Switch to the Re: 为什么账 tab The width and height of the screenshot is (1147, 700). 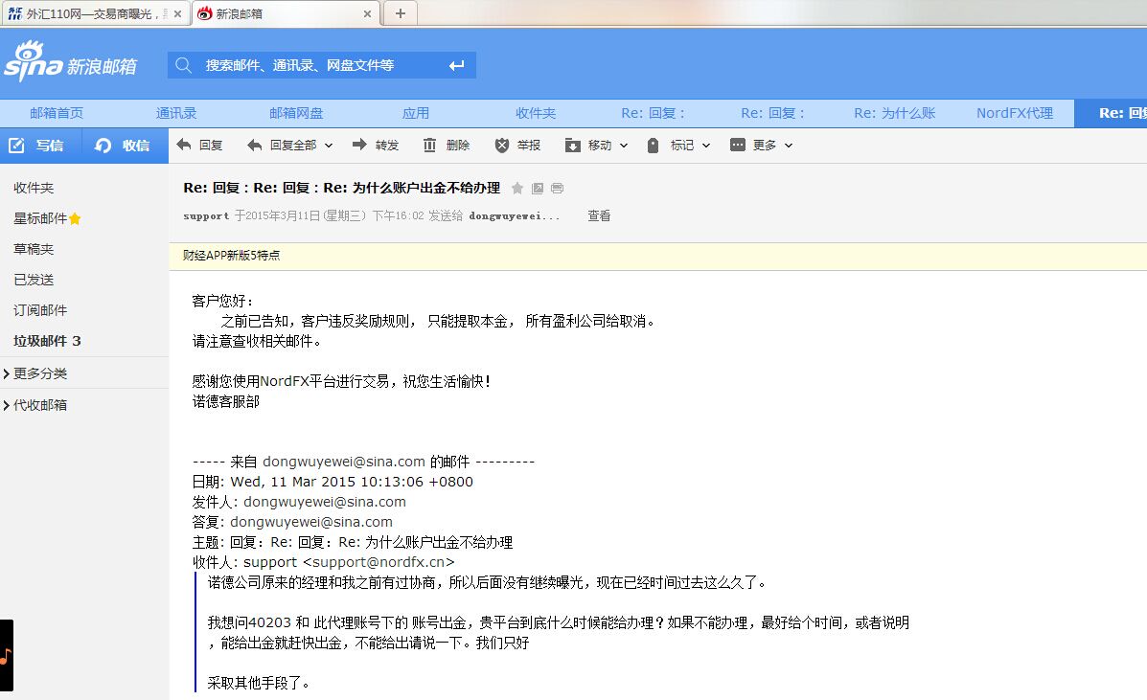tap(895, 113)
